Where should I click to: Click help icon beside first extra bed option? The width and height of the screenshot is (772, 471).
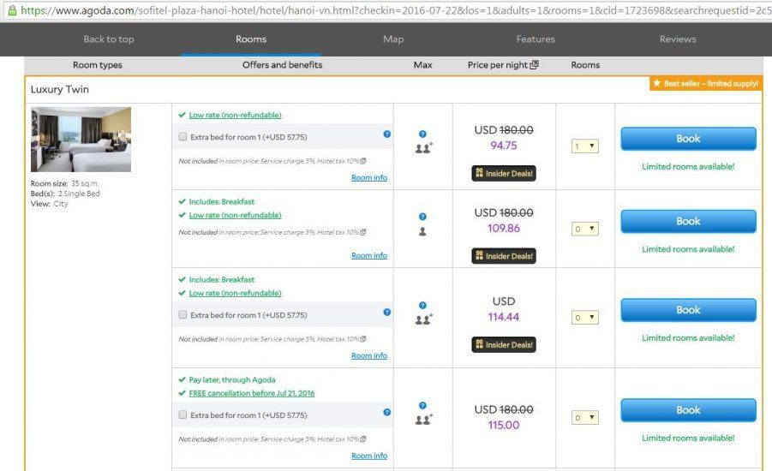coord(386,134)
